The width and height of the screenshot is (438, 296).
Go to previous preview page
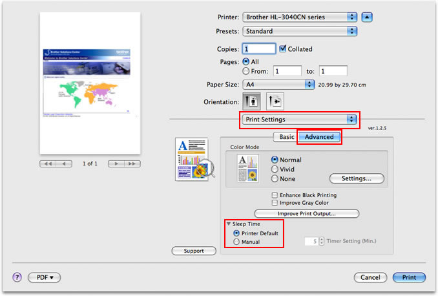pos(64,164)
